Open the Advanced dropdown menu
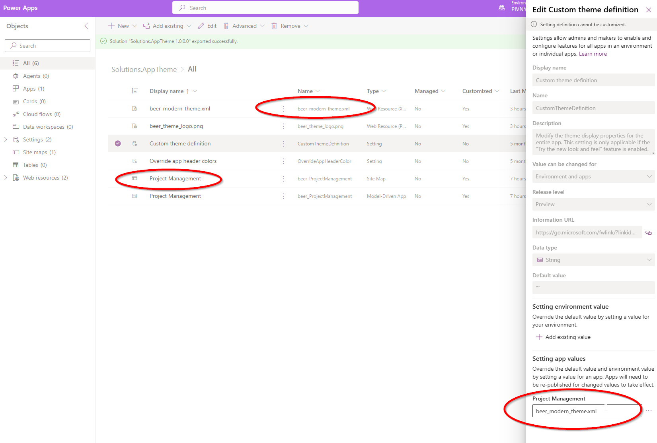This screenshot has width=657, height=443. coord(244,26)
